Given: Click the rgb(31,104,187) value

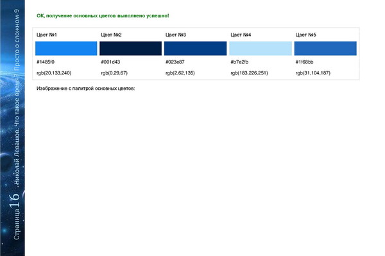Looking at the screenshot, I should 313,73.
